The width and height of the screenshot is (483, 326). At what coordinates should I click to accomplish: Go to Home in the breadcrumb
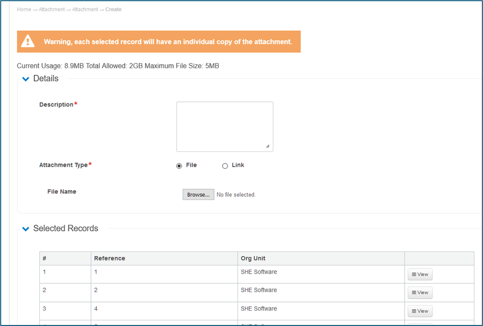24,9
